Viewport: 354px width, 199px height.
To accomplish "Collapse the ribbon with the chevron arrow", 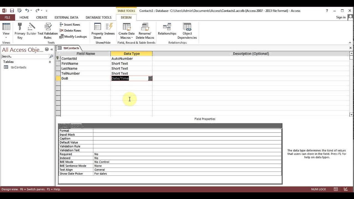I will (350, 43).
